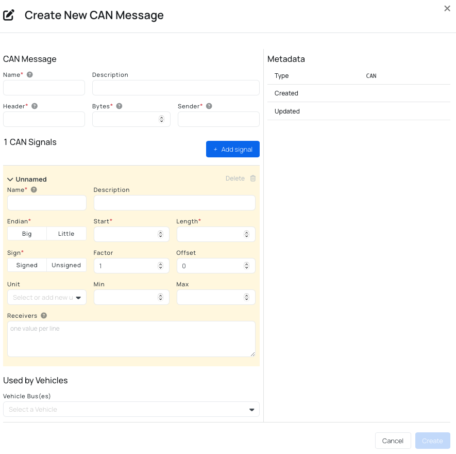Click the Add signal button

click(x=232, y=149)
